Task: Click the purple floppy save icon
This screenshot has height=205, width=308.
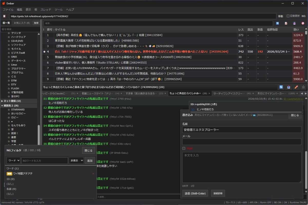Action: [x=294, y=23]
